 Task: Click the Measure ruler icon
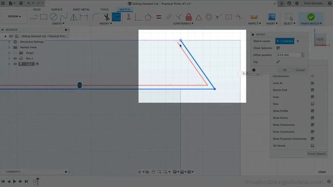coord(254,17)
